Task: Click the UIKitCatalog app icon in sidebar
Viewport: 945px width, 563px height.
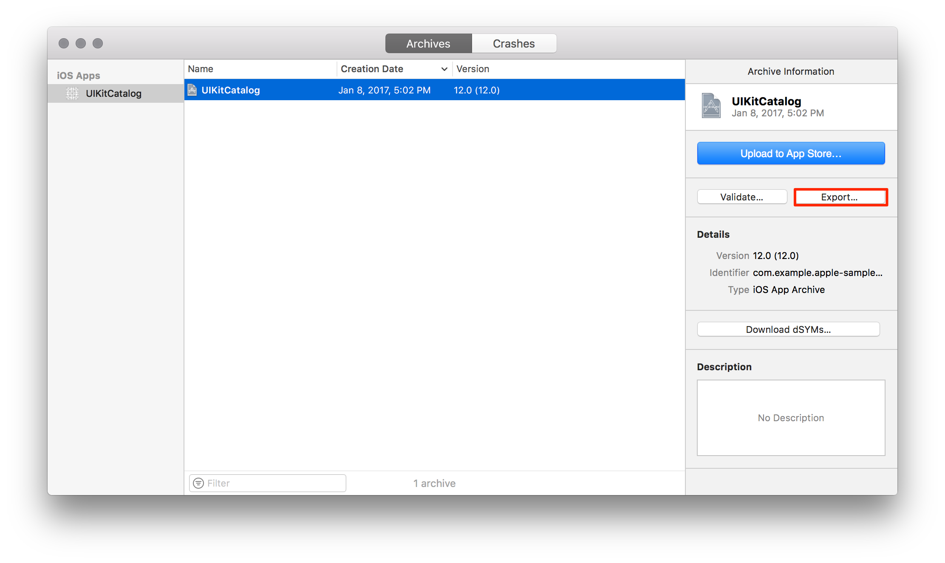Action: tap(72, 93)
